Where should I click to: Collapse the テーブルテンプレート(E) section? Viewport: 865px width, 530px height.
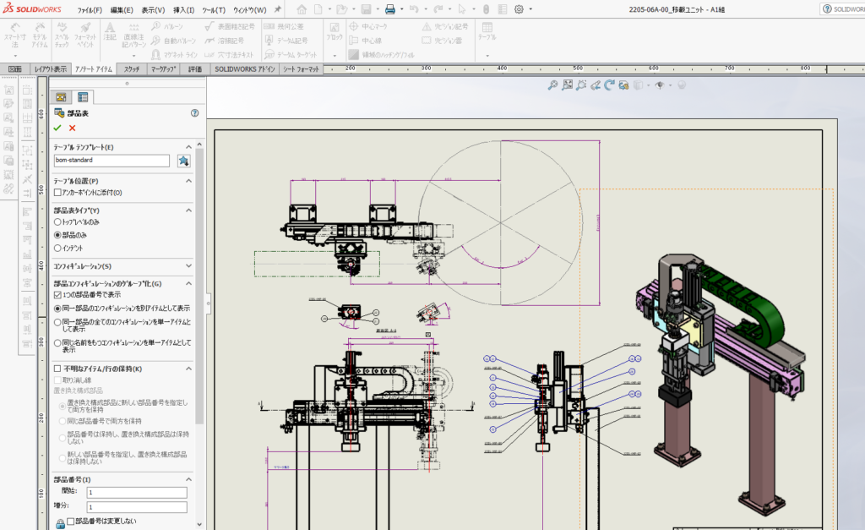tap(188, 147)
